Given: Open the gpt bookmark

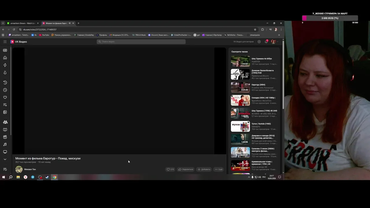Looking at the screenshot, I should [x=197, y=35].
